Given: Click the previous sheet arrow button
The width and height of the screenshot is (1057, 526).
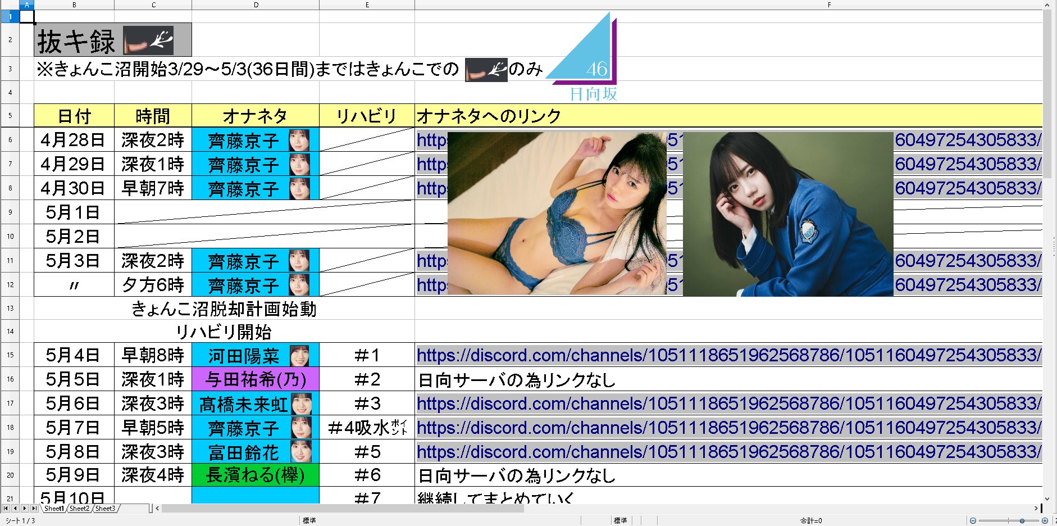Looking at the screenshot, I should (x=15, y=508).
